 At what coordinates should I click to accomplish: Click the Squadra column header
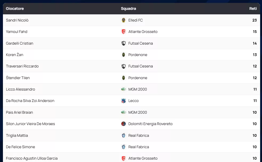[x=128, y=8]
